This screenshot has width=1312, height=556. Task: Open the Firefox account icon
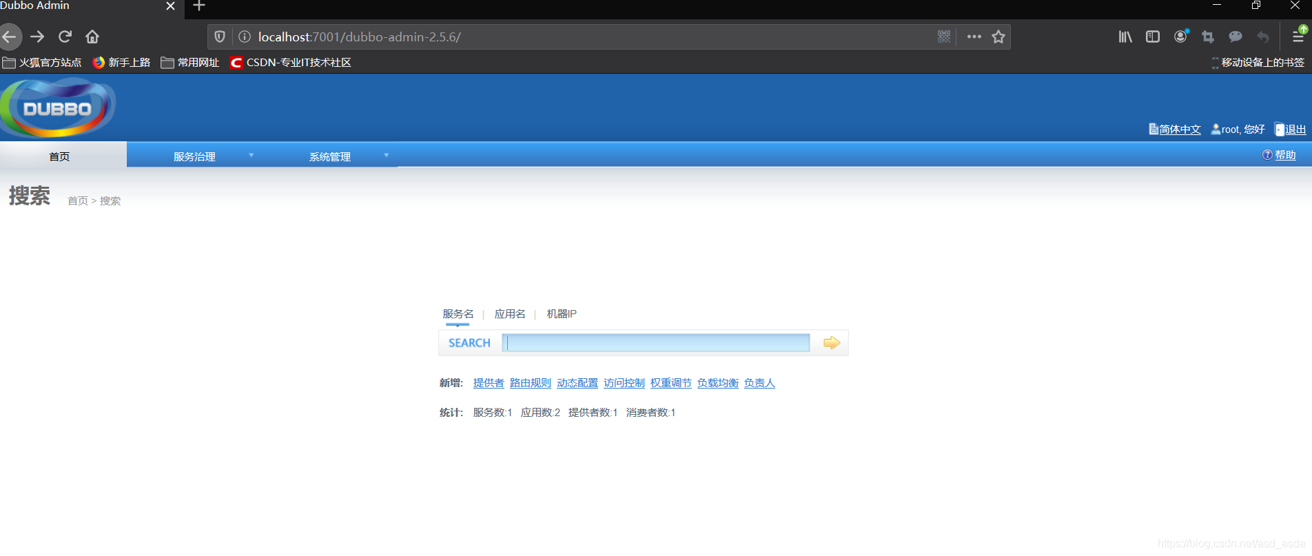point(1180,37)
